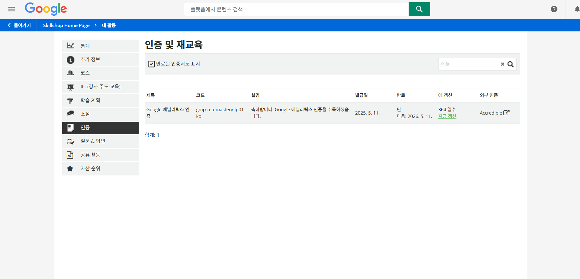This screenshot has width=580, height=279.
Task: Open 학습 계획 menu item
Action: coord(101,100)
